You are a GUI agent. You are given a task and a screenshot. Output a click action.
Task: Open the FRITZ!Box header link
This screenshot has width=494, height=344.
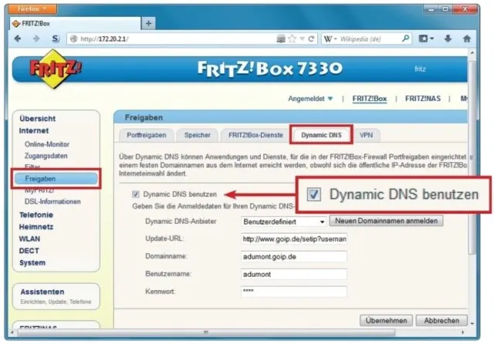(x=370, y=99)
